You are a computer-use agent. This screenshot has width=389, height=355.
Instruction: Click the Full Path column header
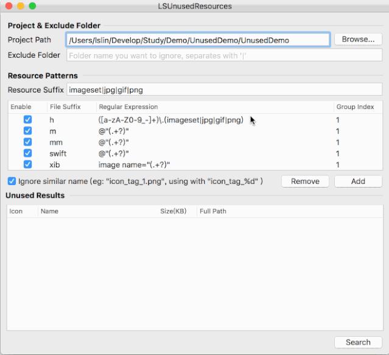pos(213,211)
